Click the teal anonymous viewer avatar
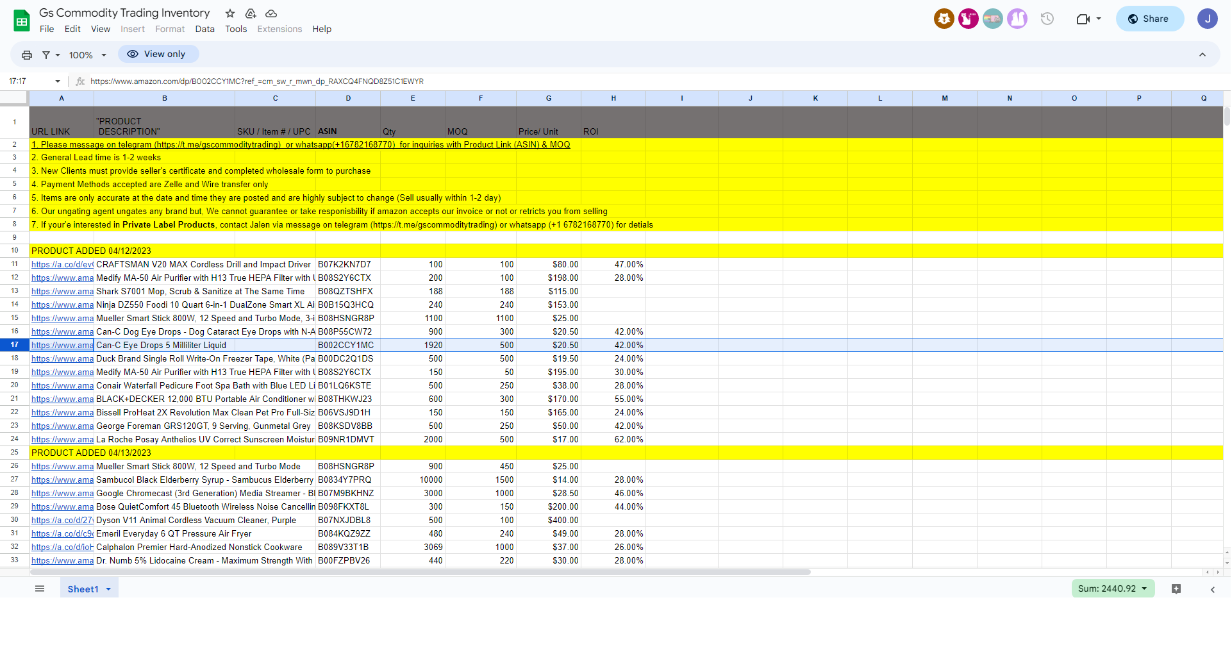Viewport: 1232px width, 668px height. (993, 19)
